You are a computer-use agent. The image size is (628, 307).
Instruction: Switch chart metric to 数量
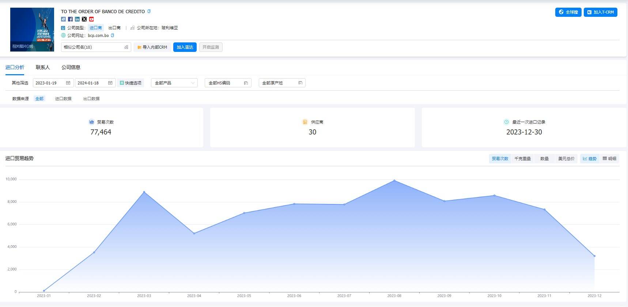544,159
